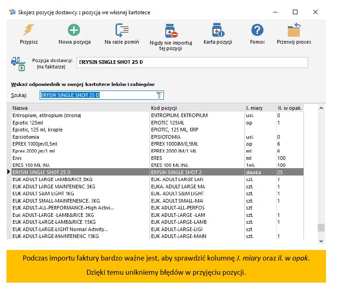Click code cell EUK. ADULT S&M LIGHT
338x289 pixels.
coord(197,193)
